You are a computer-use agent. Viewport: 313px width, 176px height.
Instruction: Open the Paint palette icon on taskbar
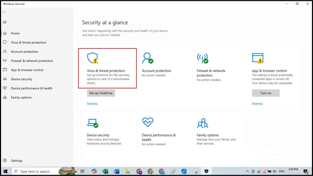pyautogui.click(x=173, y=171)
